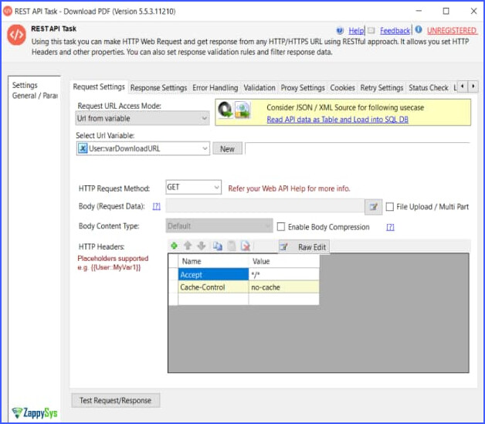The width and height of the screenshot is (485, 424).
Task: Click the title bar application icon
Action: coord(8,11)
